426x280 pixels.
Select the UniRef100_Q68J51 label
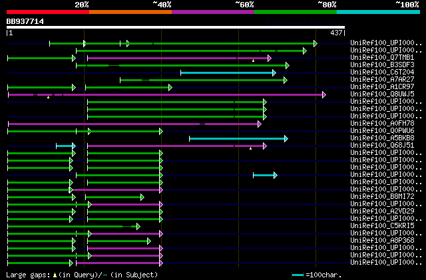382,146
